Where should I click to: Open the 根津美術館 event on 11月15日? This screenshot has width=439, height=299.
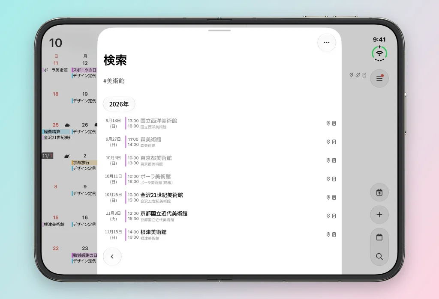coord(219,234)
